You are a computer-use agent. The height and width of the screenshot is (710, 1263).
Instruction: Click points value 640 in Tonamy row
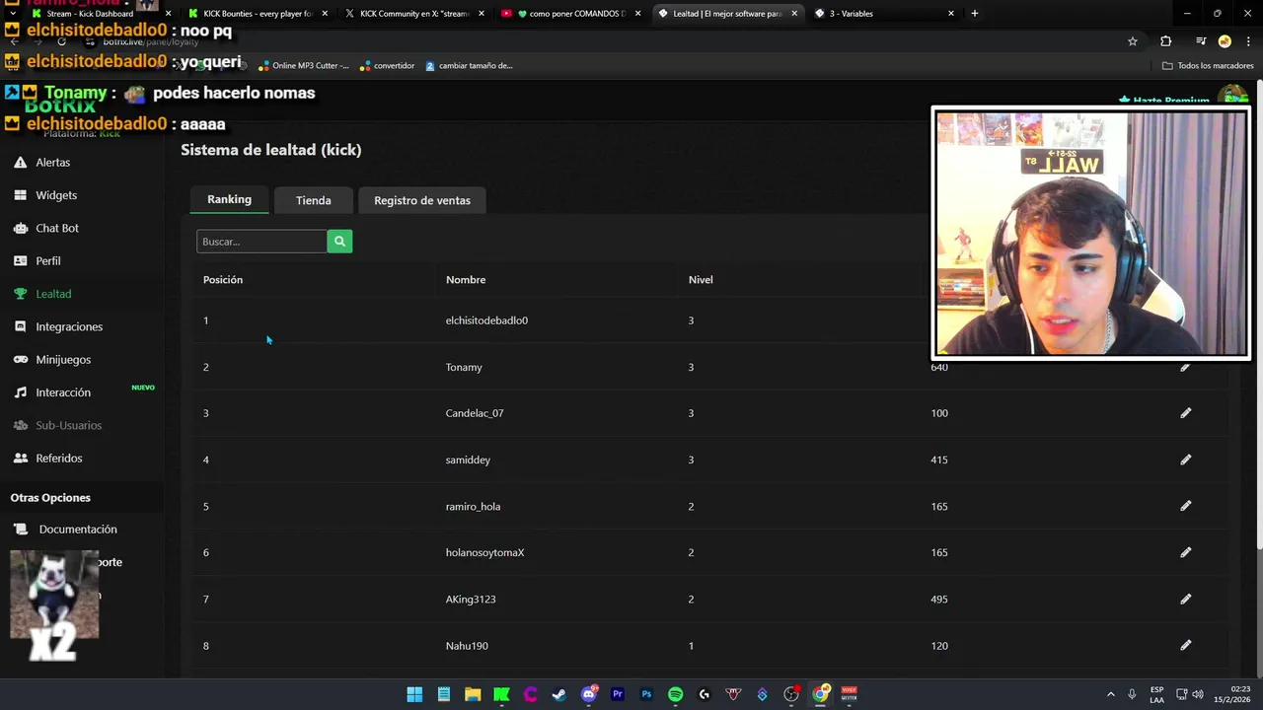939,367
